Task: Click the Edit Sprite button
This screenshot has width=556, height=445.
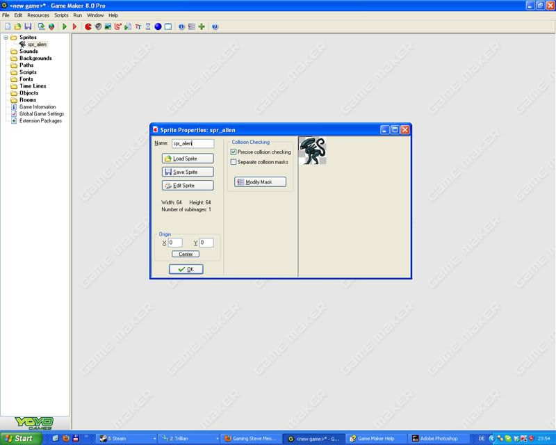Action: [x=188, y=185]
